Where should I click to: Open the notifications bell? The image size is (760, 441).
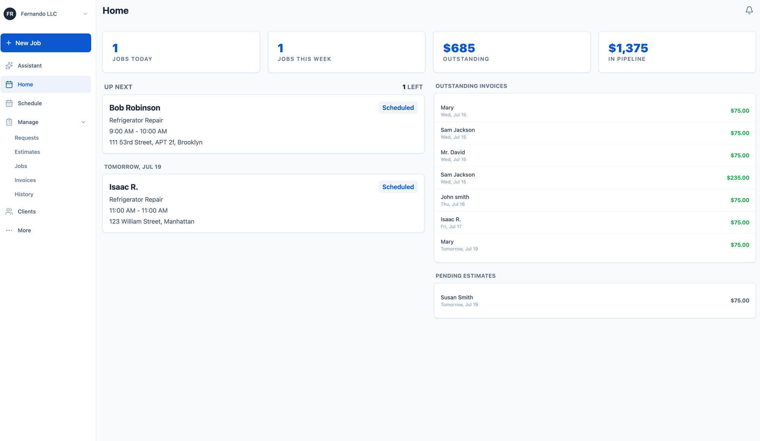point(749,11)
